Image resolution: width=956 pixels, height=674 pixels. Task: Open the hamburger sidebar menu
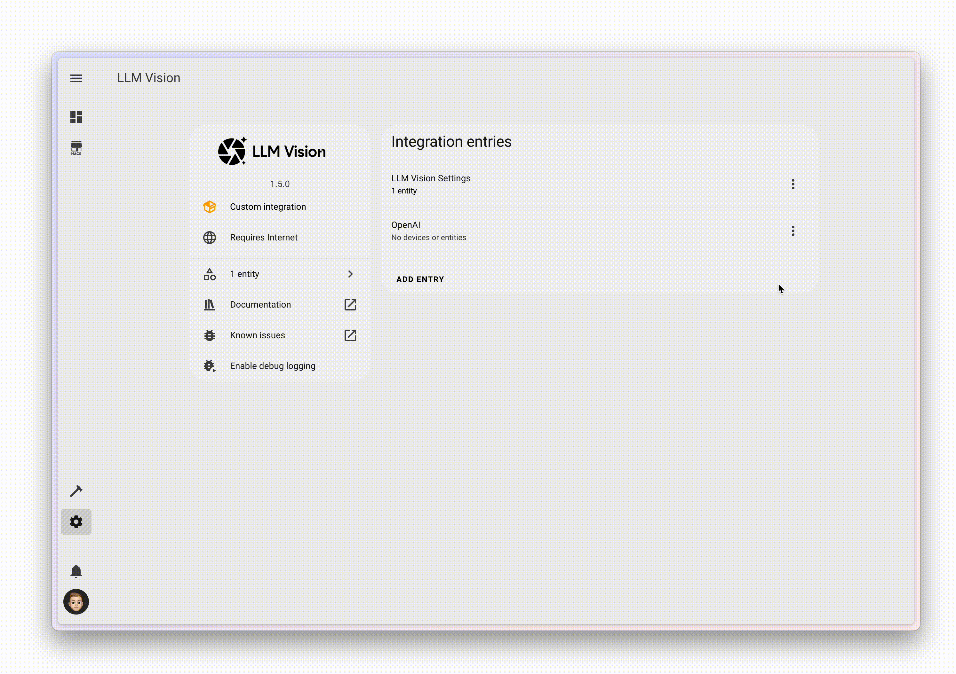(x=76, y=78)
